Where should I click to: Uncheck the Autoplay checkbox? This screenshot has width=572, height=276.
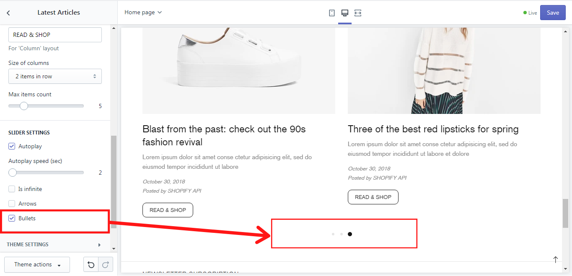click(x=12, y=146)
